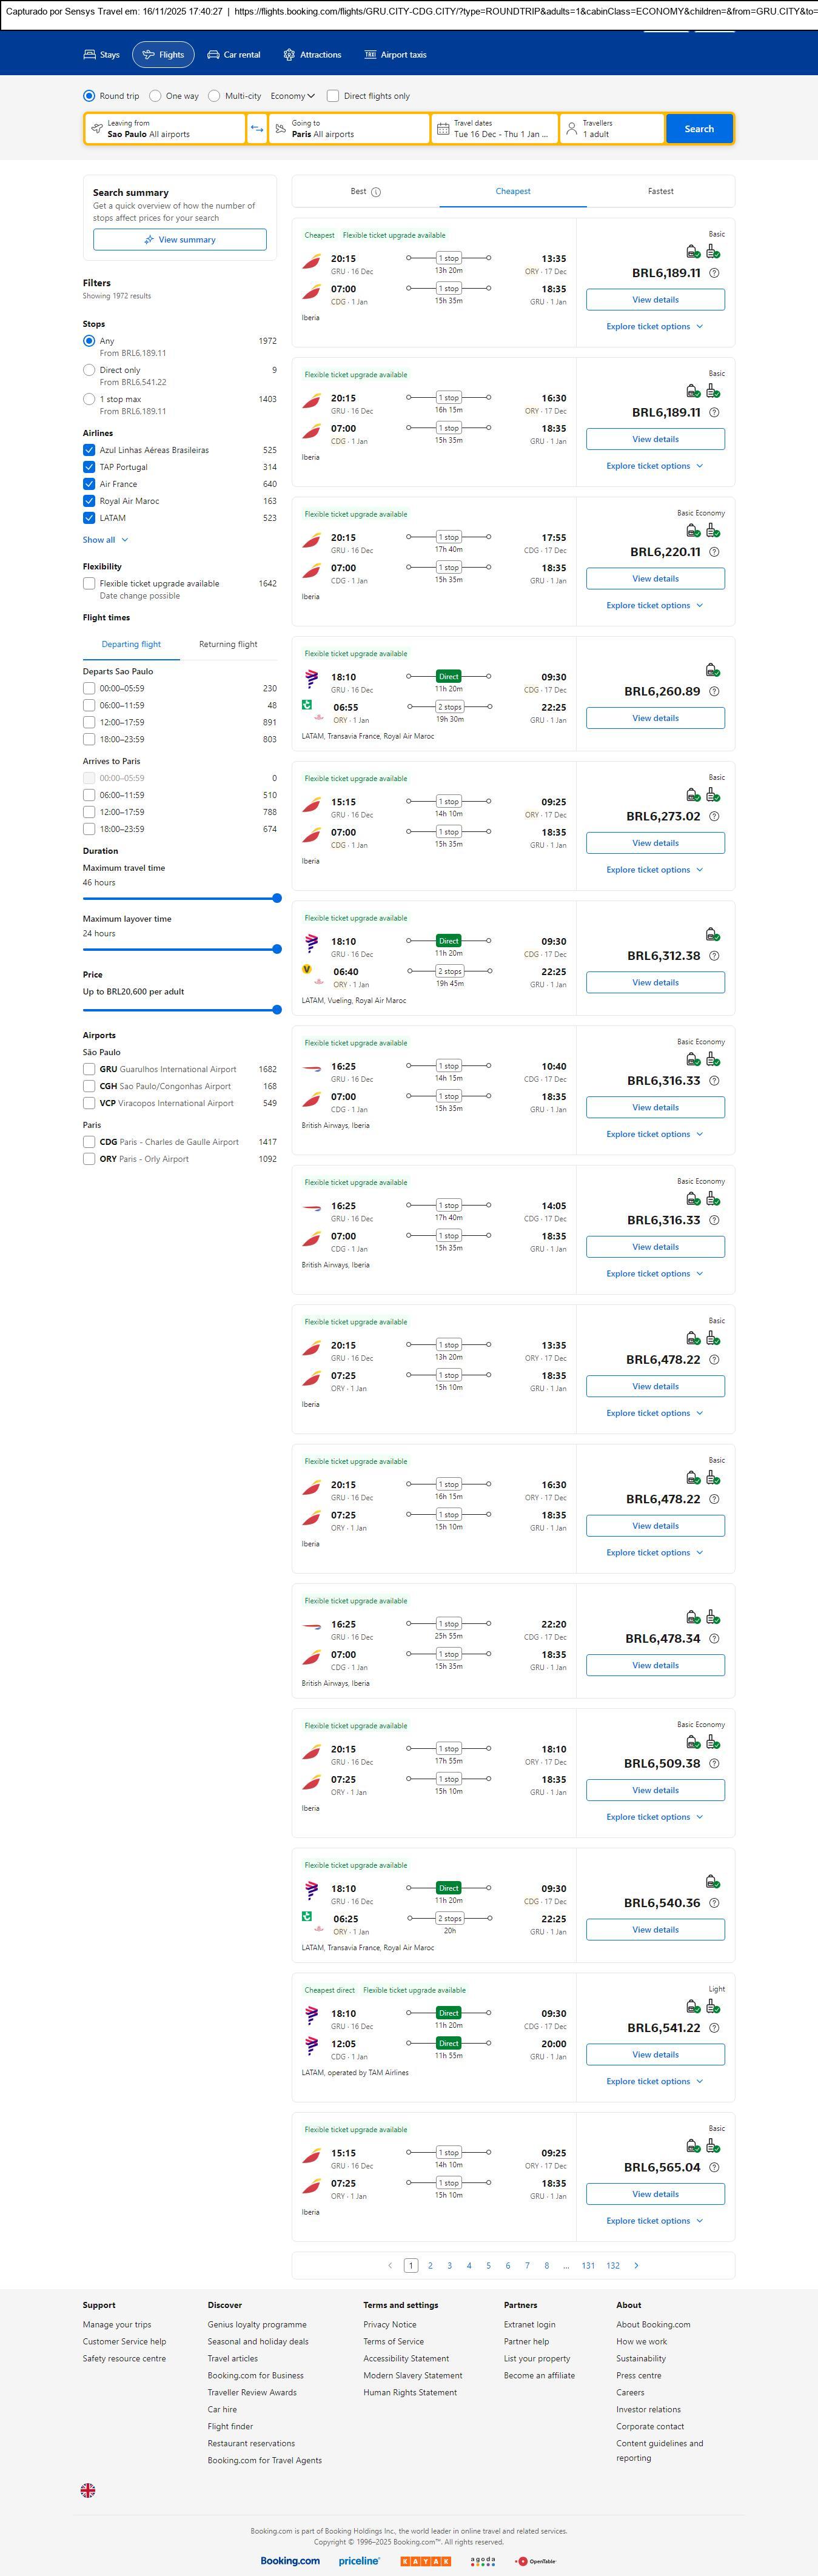Image resolution: width=818 pixels, height=2576 pixels.
Task: Select the One way radio button
Action: 155,96
